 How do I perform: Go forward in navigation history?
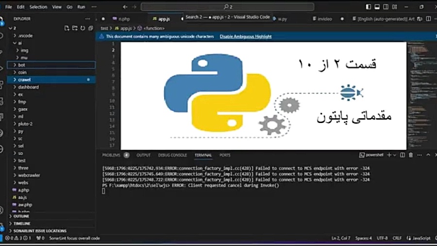coord(134,7)
